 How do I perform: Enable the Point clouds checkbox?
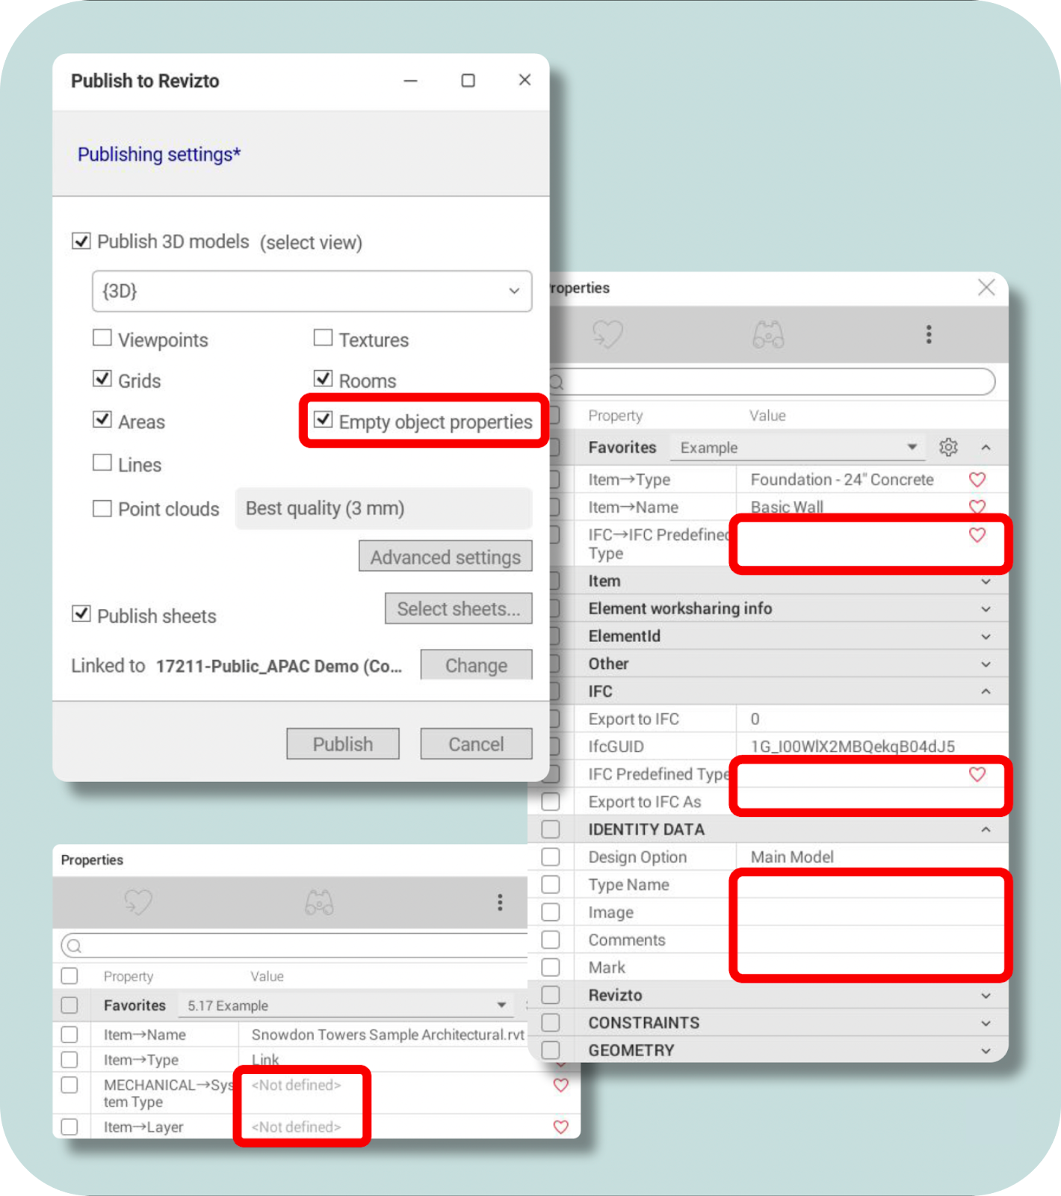pos(102,508)
